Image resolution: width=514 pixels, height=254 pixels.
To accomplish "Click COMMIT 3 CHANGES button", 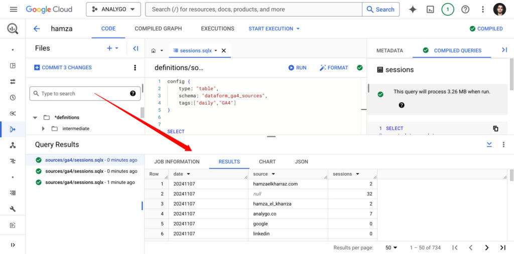I will [63, 68].
